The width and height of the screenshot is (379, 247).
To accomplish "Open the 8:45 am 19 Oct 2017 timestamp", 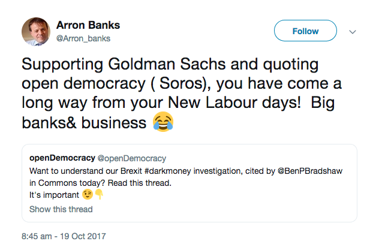I will [64, 236].
